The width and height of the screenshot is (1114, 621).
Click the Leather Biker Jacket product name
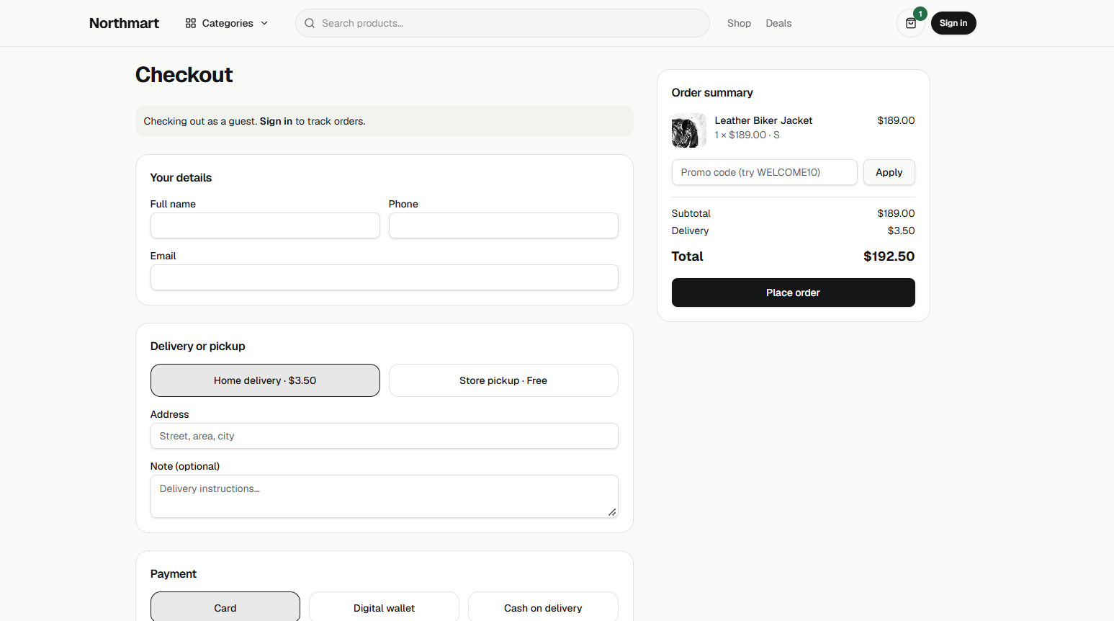[x=763, y=120]
